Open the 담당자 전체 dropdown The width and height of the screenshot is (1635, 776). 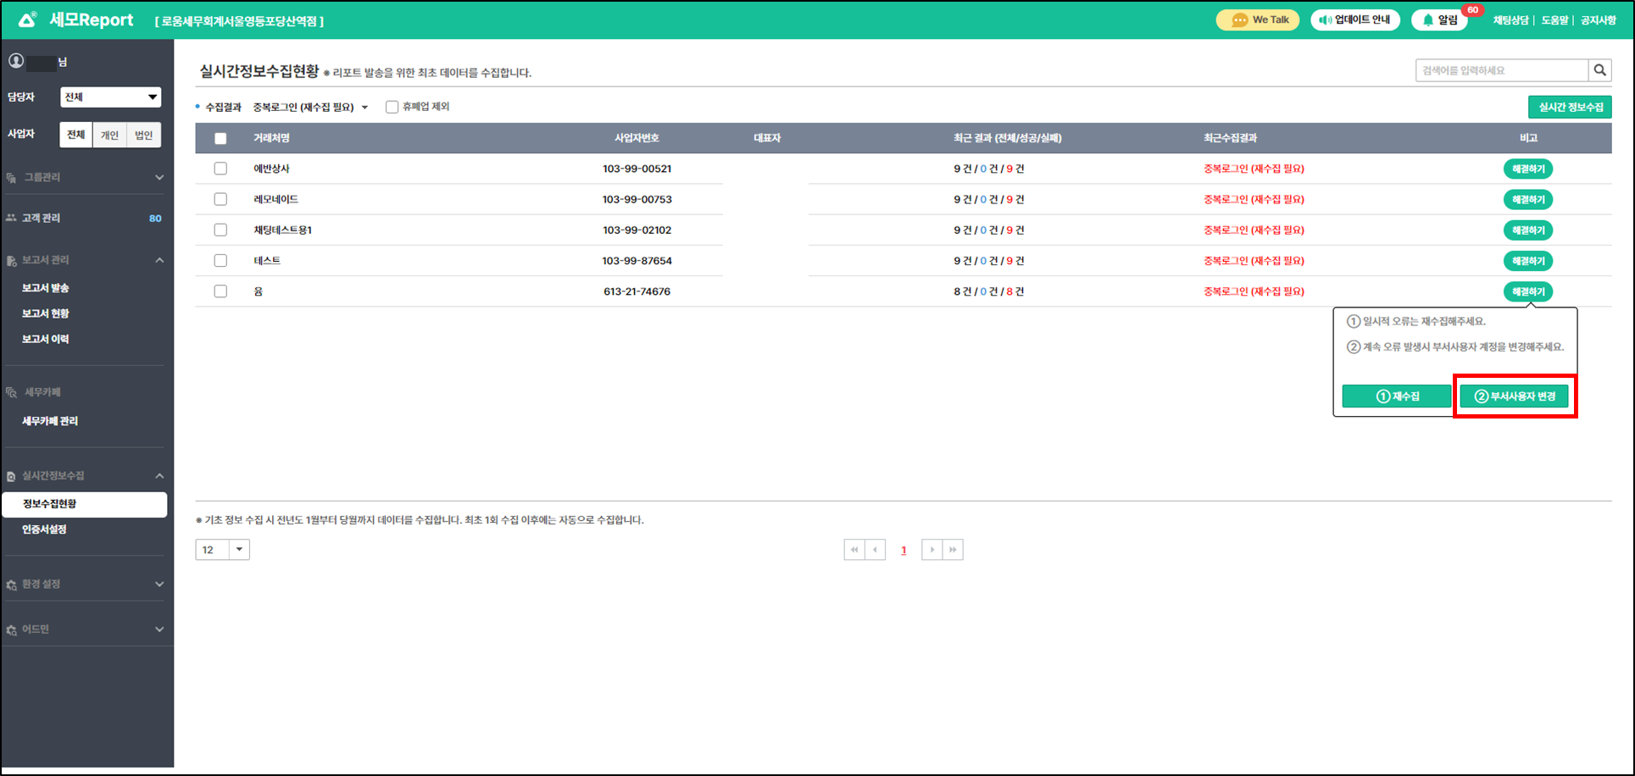pos(110,97)
